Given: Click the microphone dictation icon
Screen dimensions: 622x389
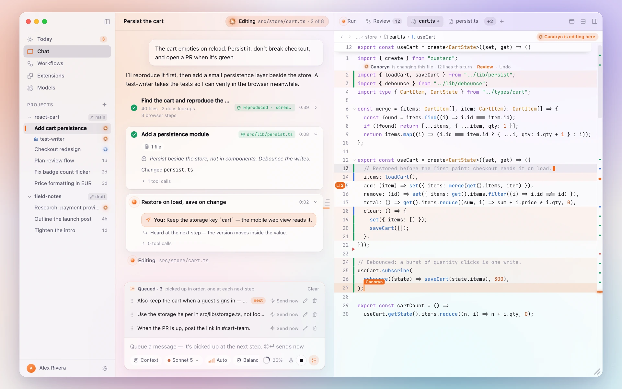Looking at the screenshot, I should pyautogui.click(x=291, y=360).
